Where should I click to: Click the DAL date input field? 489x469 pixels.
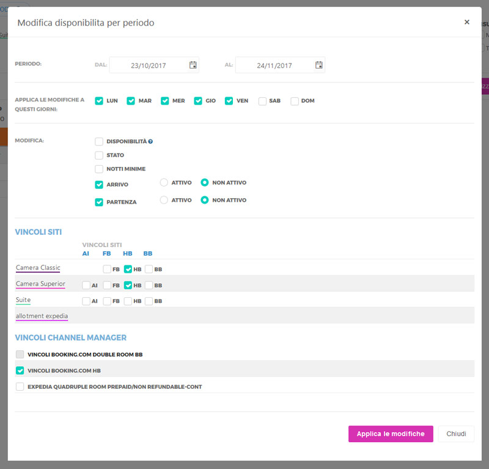[x=149, y=65]
